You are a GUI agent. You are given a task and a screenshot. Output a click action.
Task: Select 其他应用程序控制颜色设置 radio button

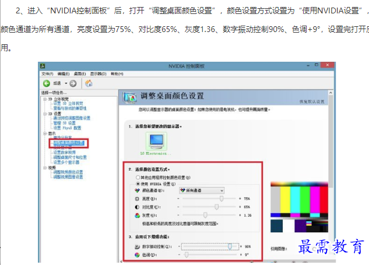click(x=138, y=177)
